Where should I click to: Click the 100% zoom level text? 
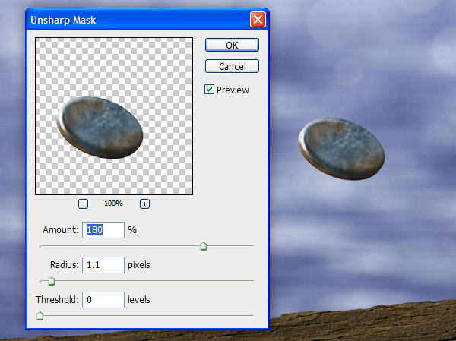pyautogui.click(x=113, y=204)
